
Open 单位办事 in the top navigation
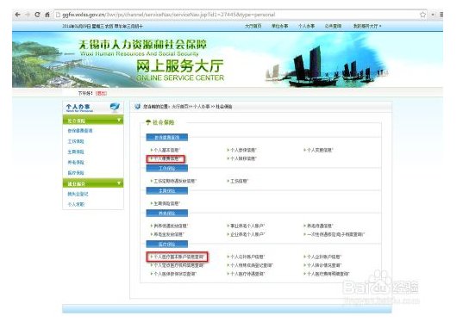coord(279,26)
